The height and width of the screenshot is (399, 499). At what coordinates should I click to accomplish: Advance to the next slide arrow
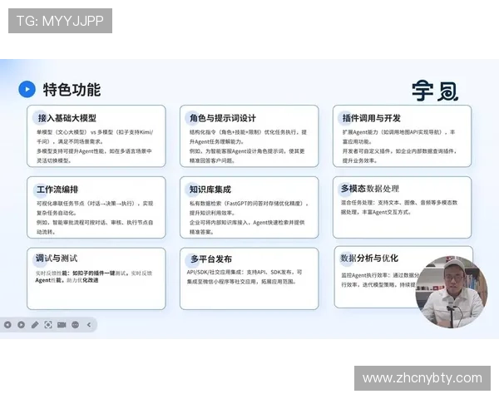(x=22, y=325)
